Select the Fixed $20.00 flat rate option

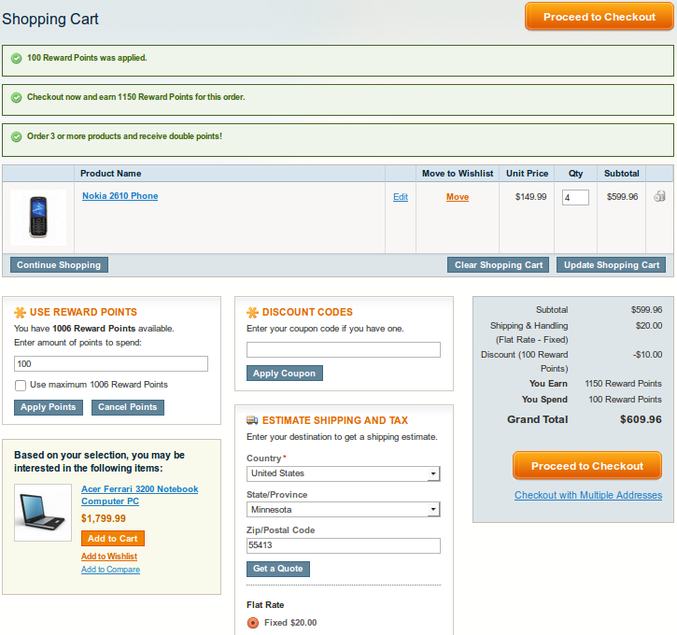pyautogui.click(x=253, y=623)
